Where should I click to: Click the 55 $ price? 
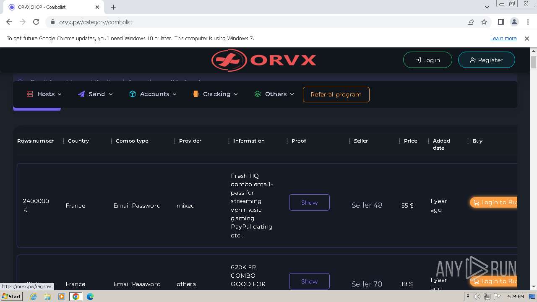[x=407, y=206]
